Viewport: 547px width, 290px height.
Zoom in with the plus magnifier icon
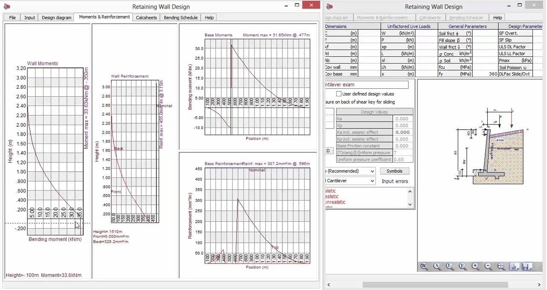[x=476, y=267]
